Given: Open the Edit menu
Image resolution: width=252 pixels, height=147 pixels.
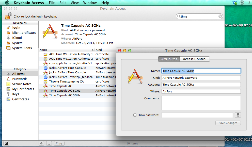Looking at the screenshot, I should point(62,3).
